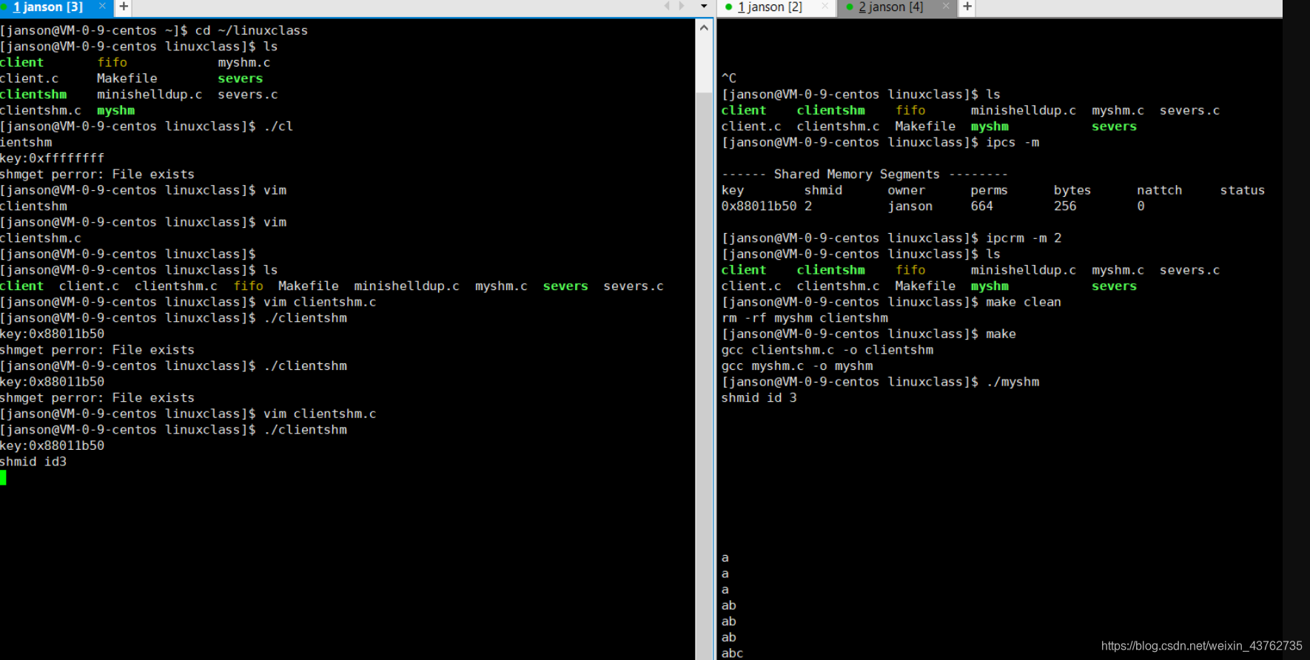1310x660 pixels.
Task: Click the 'ientshm' output line in the left terminal
Action: coord(26,142)
